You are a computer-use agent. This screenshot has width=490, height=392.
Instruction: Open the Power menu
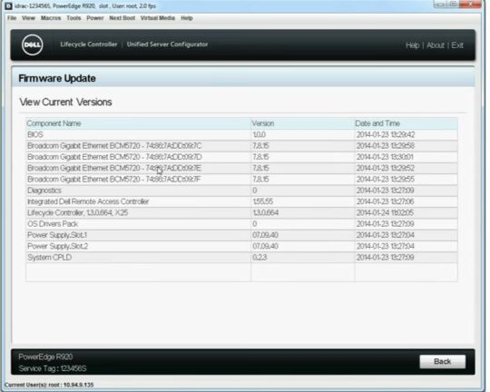coord(95,18)
